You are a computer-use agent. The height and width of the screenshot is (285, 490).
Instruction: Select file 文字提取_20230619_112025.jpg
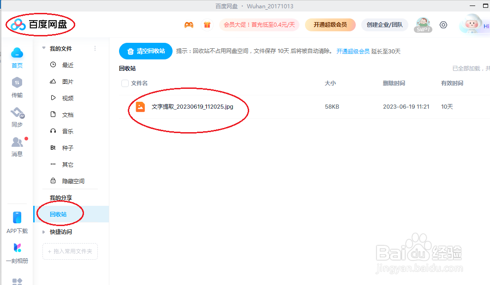coord(192,107)
